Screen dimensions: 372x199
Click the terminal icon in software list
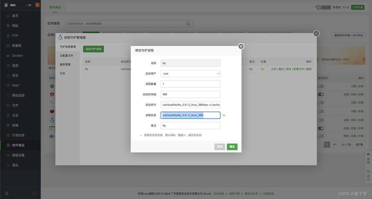(x=52, y=128)
